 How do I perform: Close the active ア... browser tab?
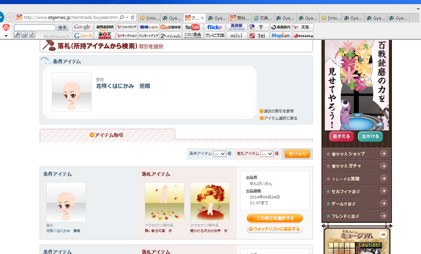[x=202, y=18]
